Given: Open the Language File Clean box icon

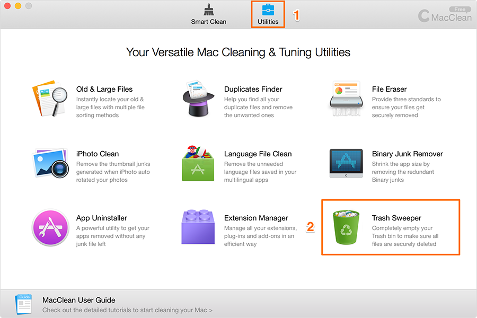Looking at the screenshot, I should pos(198,163).
